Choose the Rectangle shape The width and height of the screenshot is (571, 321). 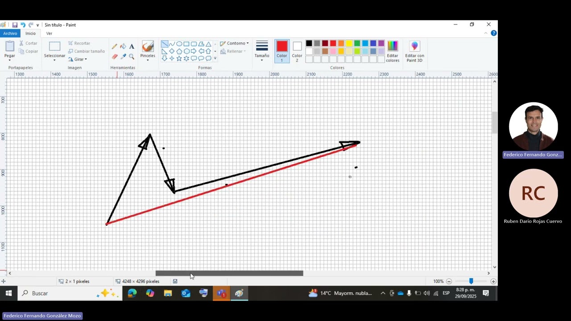[x=186, y=44]
